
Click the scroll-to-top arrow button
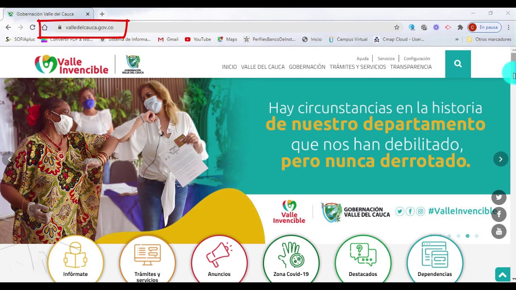pos(502,275)
